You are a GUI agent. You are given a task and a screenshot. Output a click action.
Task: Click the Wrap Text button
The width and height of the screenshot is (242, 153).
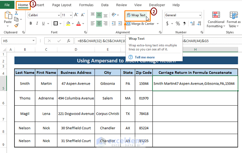pyautogui.click(x=136, y=15)
